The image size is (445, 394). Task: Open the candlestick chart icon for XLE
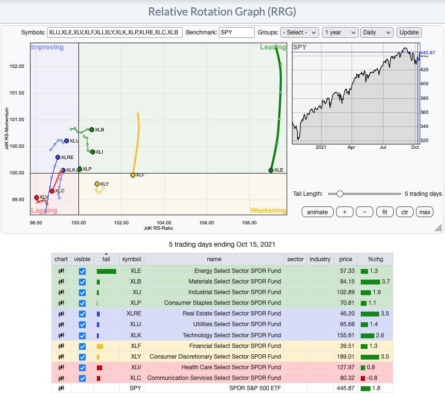coord(61,271)
